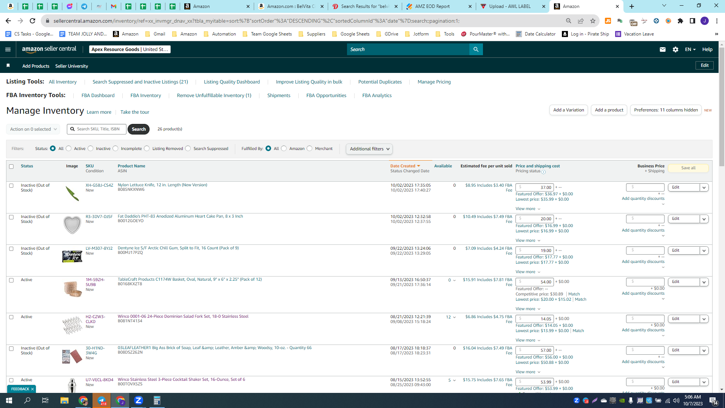This screenshot has height=408, width=725.
Task: Open Telegram from the taskbar
Action: (x=102, y=400)
